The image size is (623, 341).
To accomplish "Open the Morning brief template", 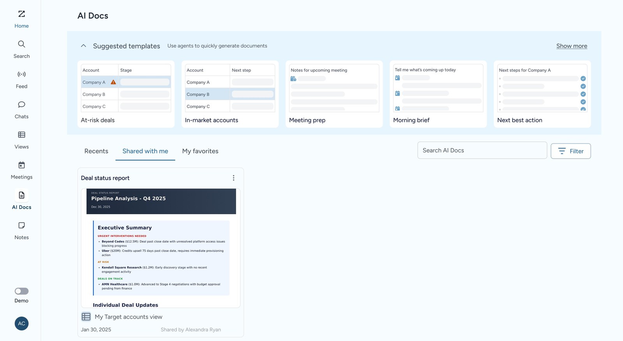I will click(438, 94).
